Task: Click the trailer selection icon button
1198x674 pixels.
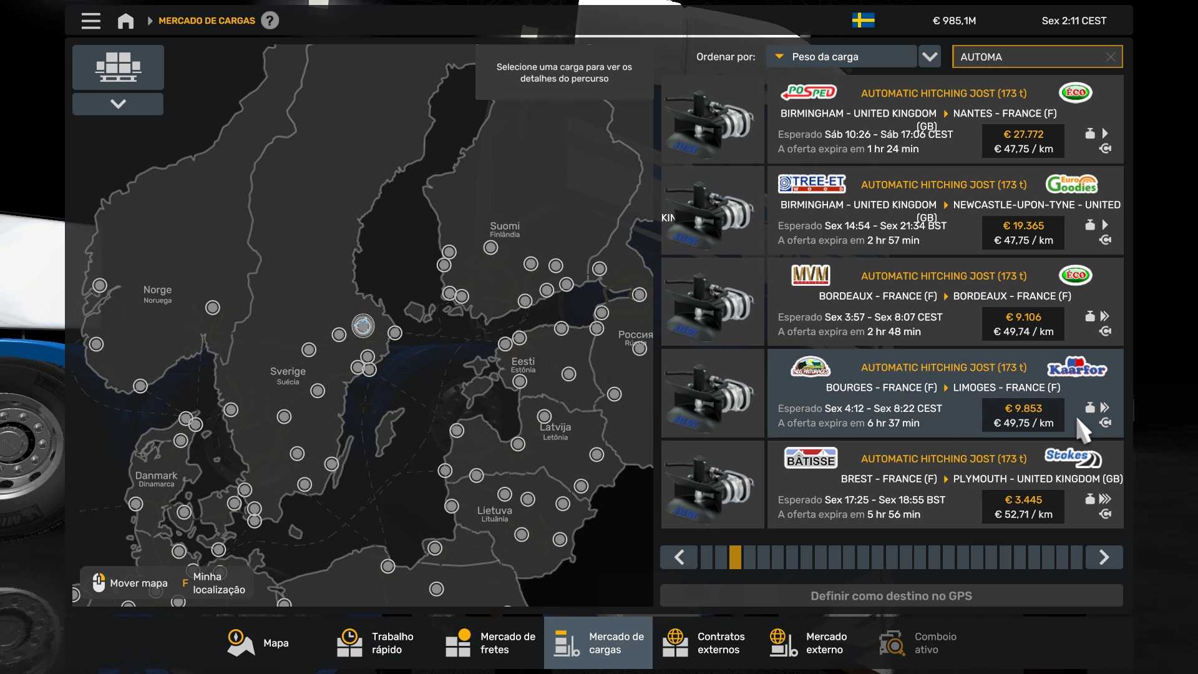Action: click(x=118, y=67)
